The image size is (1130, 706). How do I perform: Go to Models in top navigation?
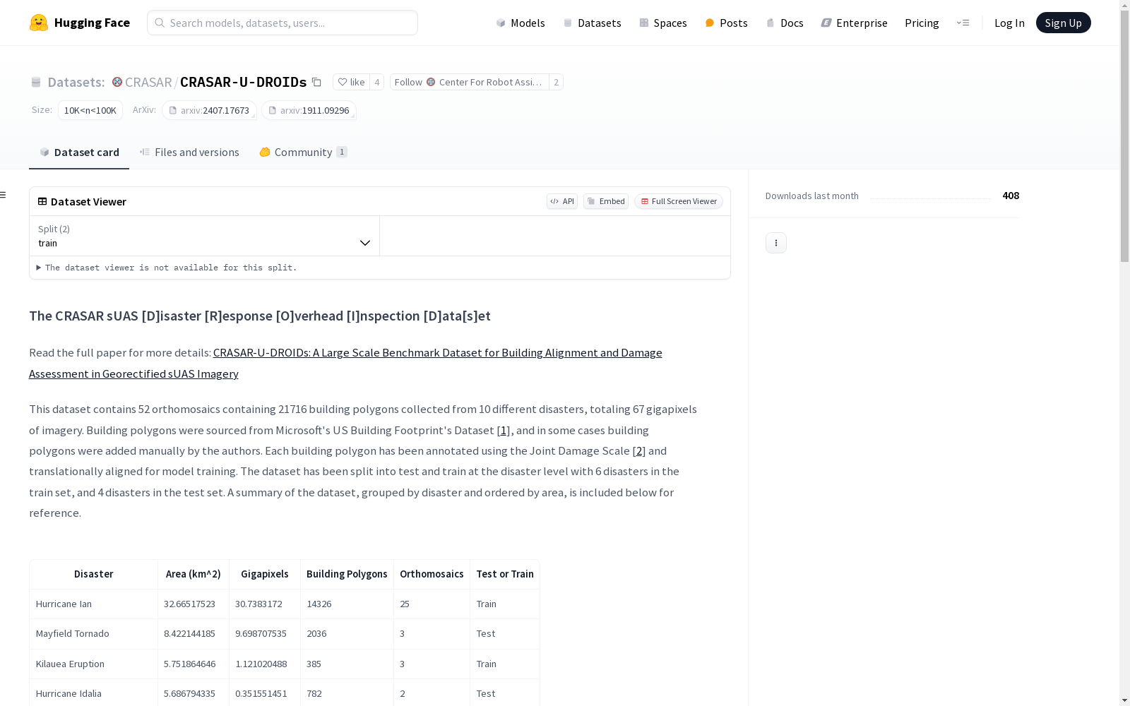coord(521,23)
